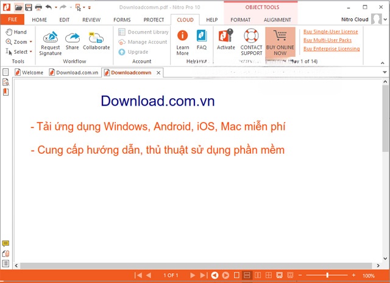
Task: Click the Share cloud icon
Action: pos(73,41)
